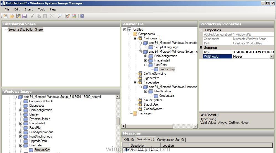Click the Description column header in Messages
Image resolution: width=276 pixels, height=153 pixels.
pos(145,146)
